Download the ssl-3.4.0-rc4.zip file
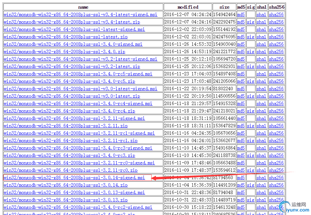The height and width of the screenshot is (215, 311). click(70, 111)
